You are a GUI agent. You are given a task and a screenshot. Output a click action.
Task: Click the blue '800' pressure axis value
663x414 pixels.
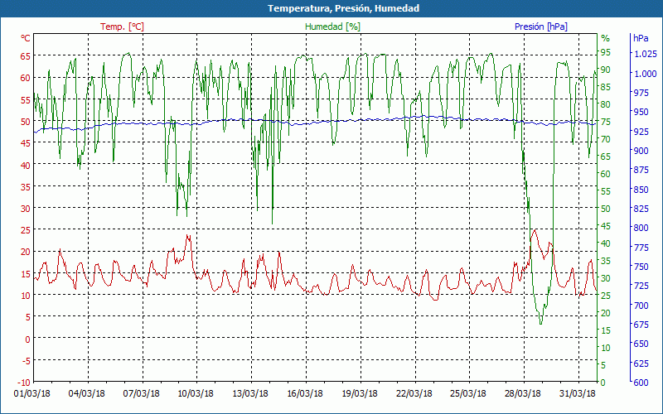pos(641,228)
